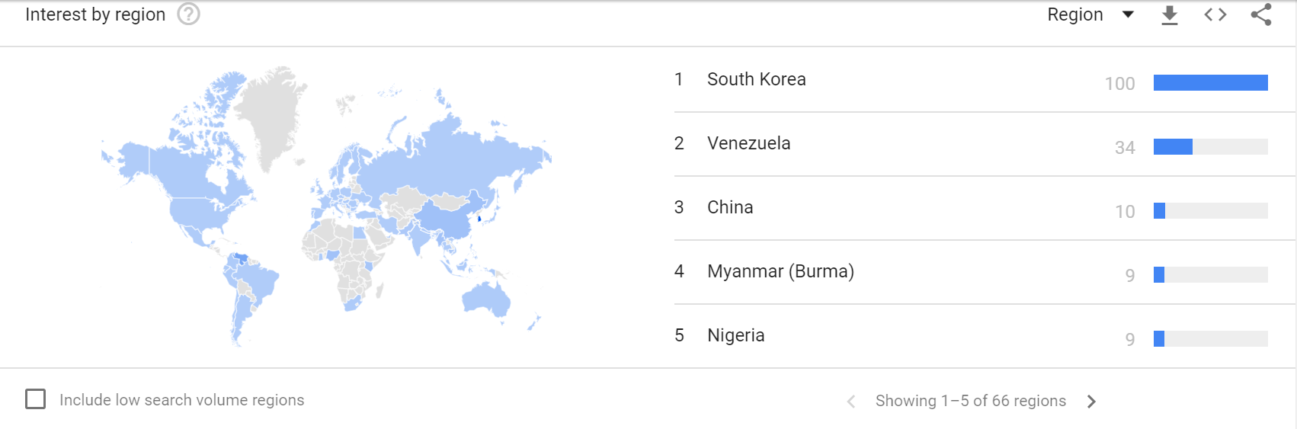Open the embed code icon
This screenshot has height=429, width=1297.
coord(1215,14)
